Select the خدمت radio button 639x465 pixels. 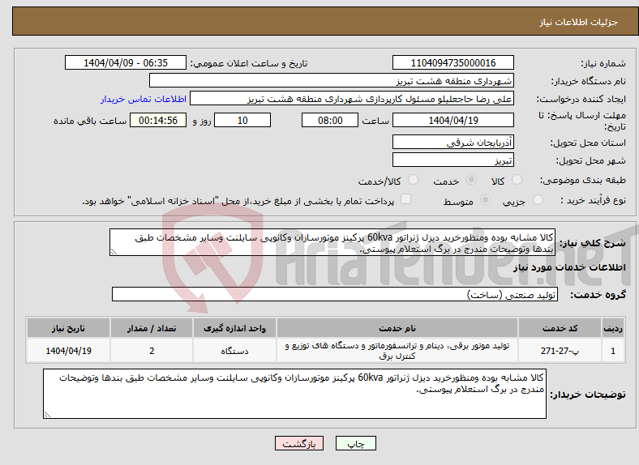(x=471, y=180)
